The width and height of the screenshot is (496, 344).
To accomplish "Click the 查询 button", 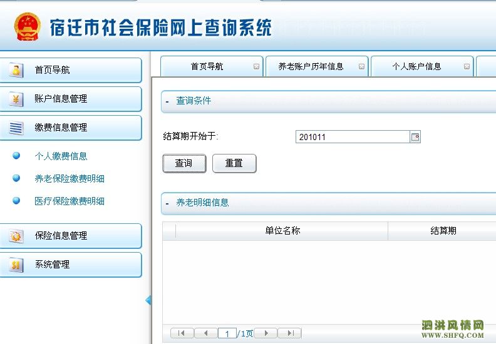I will pos(184,163).
